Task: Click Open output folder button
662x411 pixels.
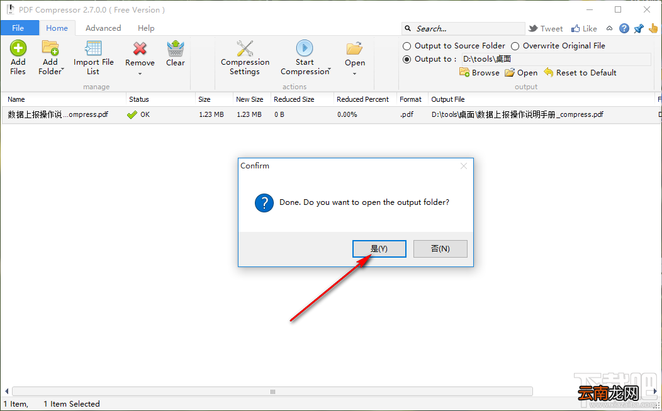Action: pyautogui.click(x=522, y=72)
